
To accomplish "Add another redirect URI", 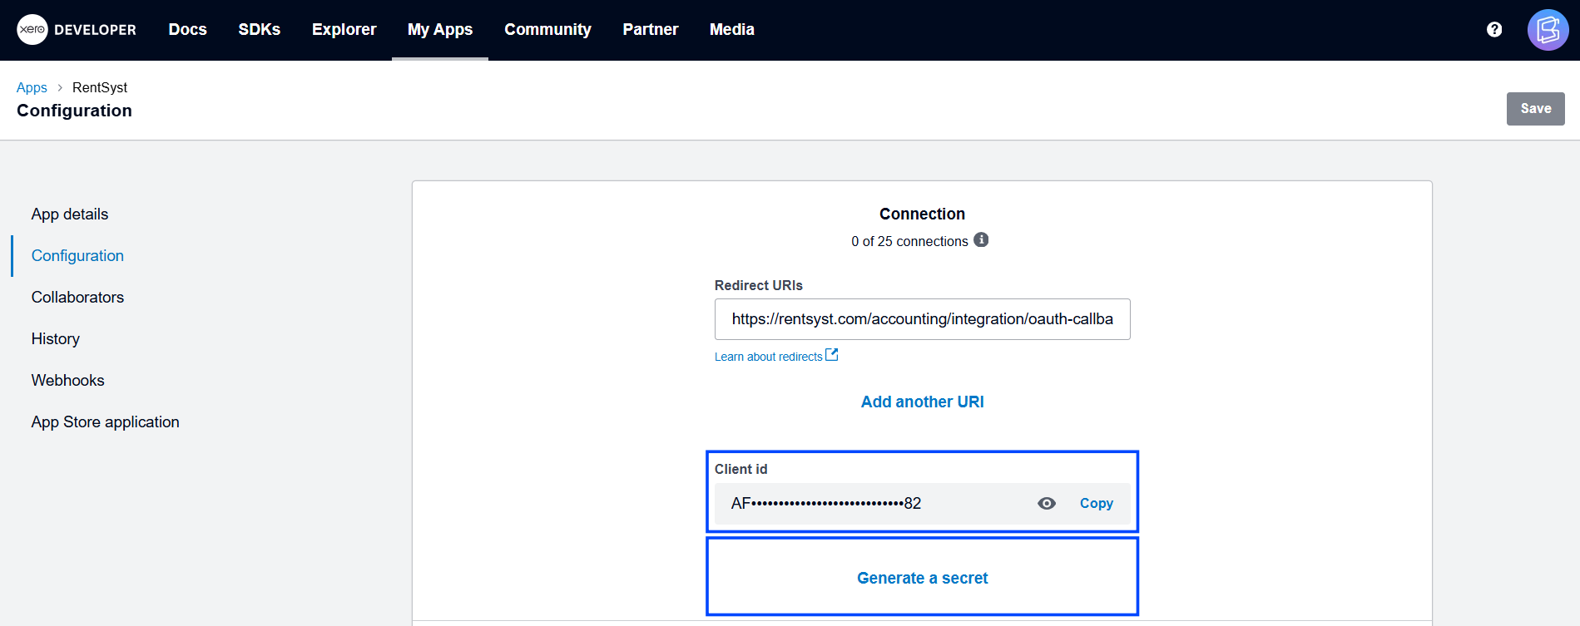I will [922, 402].
